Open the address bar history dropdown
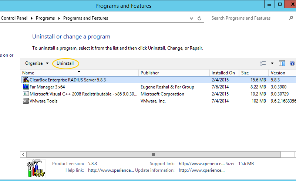The height and width of the screenshot is (181, 296). pos(191,19)
